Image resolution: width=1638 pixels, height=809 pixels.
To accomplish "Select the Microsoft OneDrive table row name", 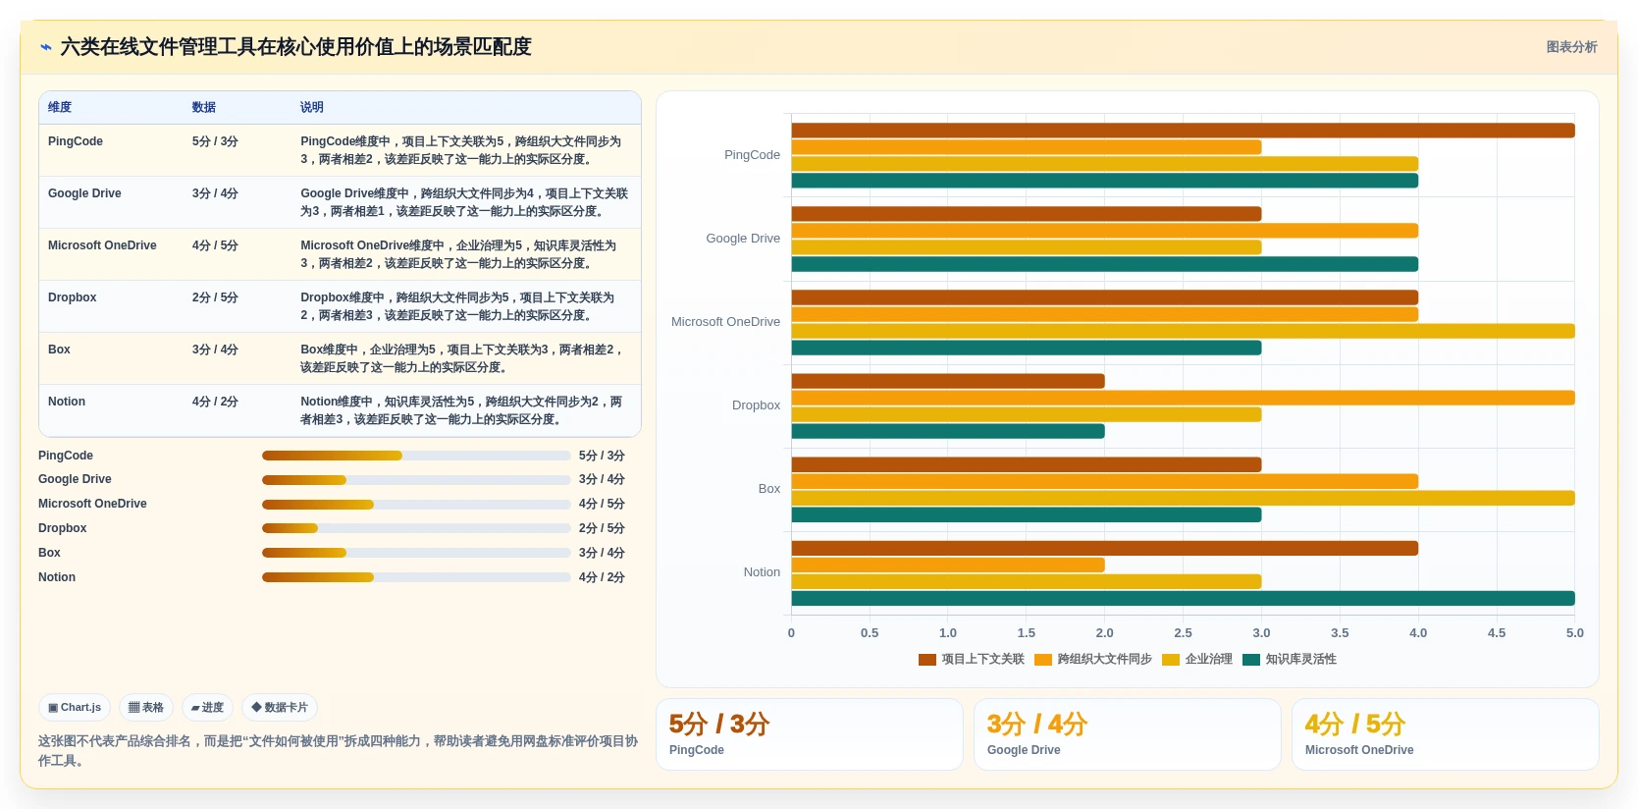I will coord(102,245).
